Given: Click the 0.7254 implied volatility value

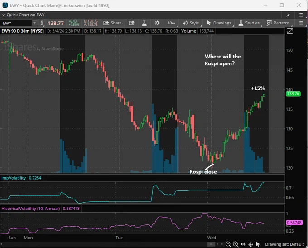Looking at the screenshot, I should click(35, 178).
